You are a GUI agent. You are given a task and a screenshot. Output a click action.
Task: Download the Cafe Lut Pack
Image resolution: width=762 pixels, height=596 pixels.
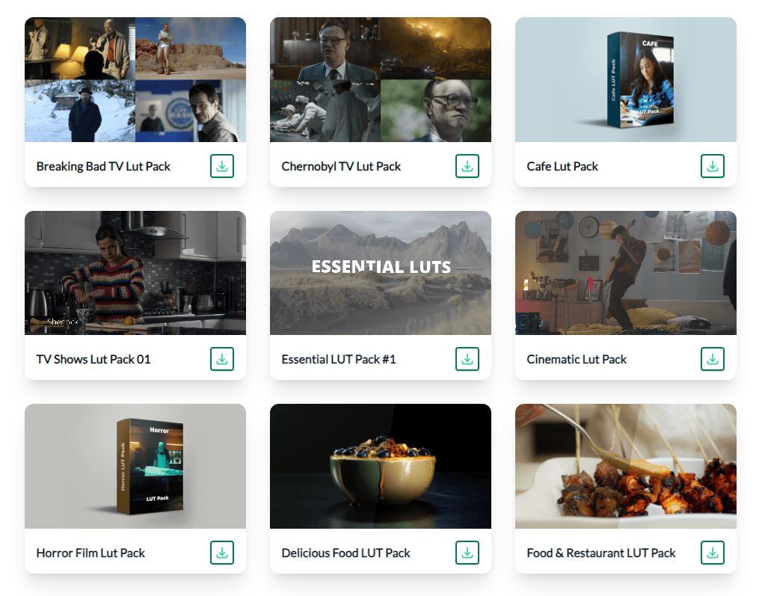tap(713, 166)
